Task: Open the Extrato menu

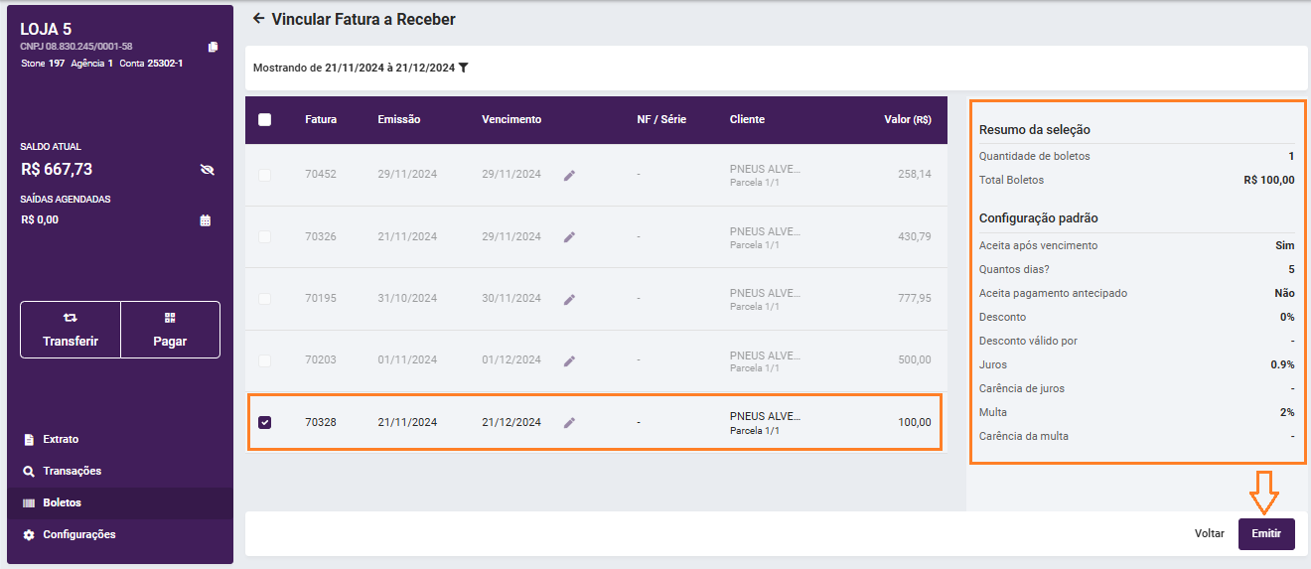Action: click(60, 439)
